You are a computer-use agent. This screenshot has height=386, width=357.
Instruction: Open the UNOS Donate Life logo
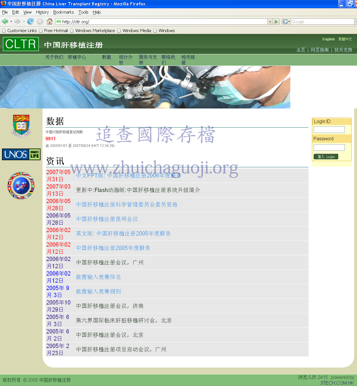pyautogui.click(x=21, y=154)
